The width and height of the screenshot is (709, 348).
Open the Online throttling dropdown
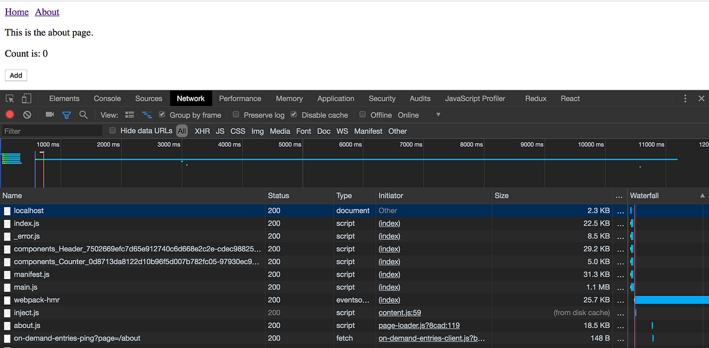(x=438, y=114)
